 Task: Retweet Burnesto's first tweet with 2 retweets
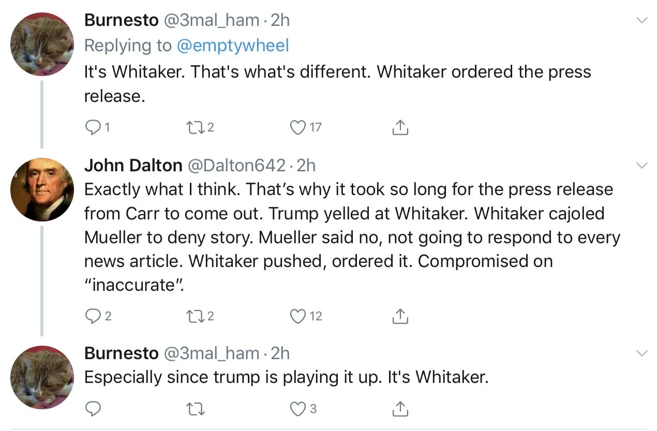click(194, 127)
